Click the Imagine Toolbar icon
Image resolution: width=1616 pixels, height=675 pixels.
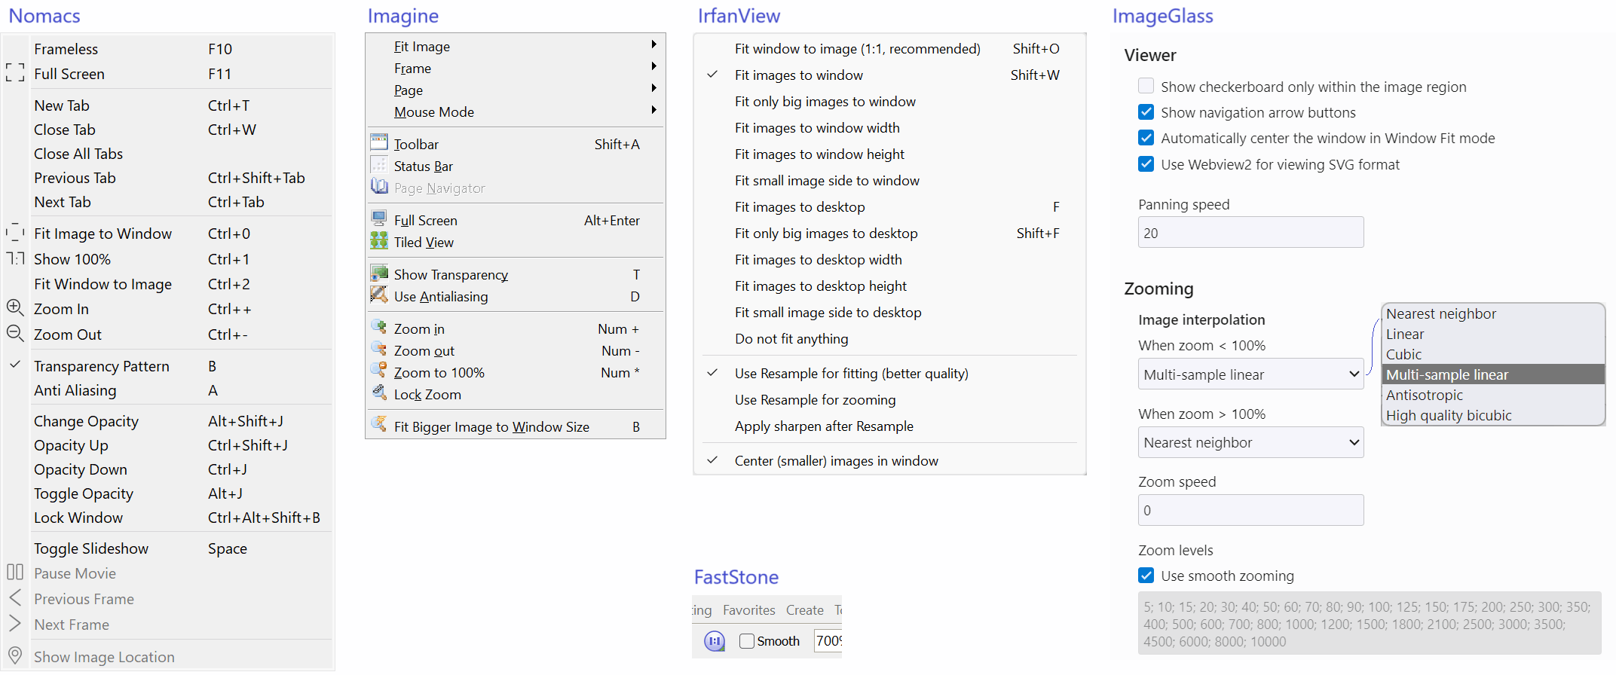pyautogui.click(x=379, y=143)
